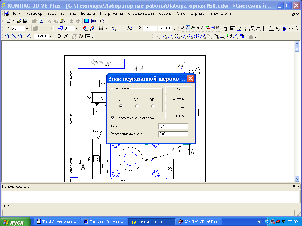Switch to Тех карта3 Word document in taskbar
This screenshot has height=226, width=302.
tap(104, 222)
